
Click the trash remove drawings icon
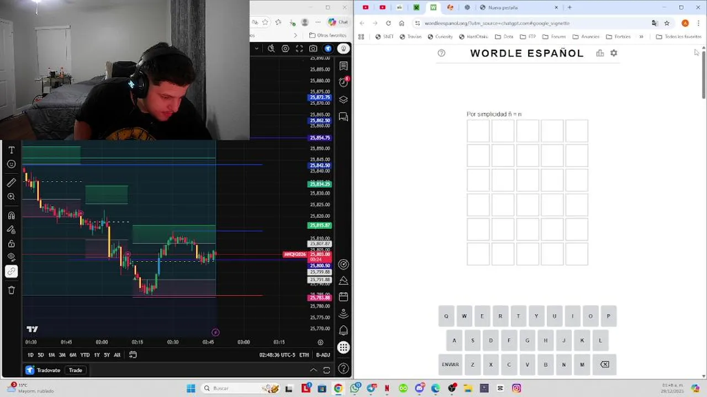point(12,290)
